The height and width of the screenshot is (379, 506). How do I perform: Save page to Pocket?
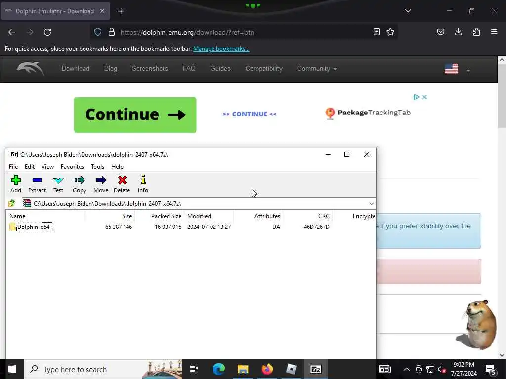(440, 32)
